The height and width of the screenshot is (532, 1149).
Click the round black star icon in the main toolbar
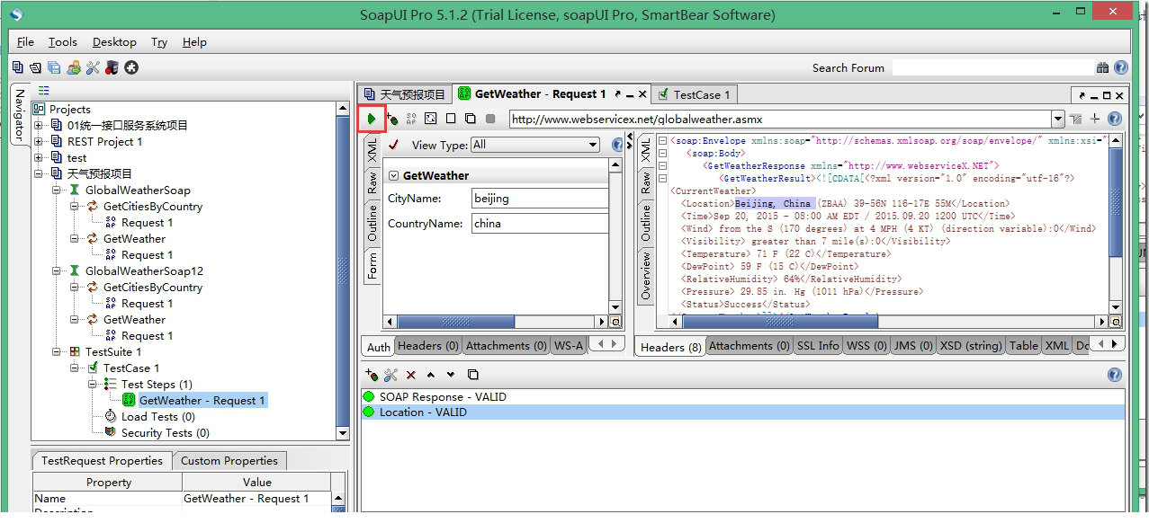pos(131,67)
